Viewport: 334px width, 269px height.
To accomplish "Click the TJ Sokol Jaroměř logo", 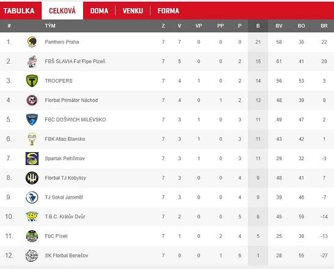I will (32, 197).
